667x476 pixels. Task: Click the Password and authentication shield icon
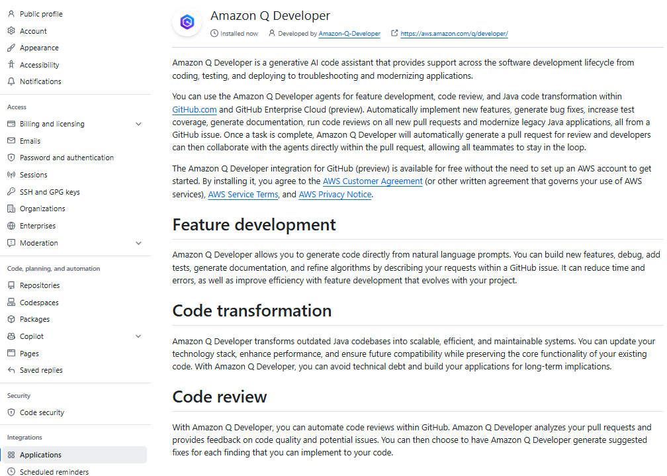tap(11, 158)
